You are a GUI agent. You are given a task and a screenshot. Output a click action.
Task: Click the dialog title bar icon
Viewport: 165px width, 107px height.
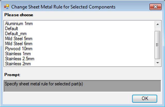point(6,7)
